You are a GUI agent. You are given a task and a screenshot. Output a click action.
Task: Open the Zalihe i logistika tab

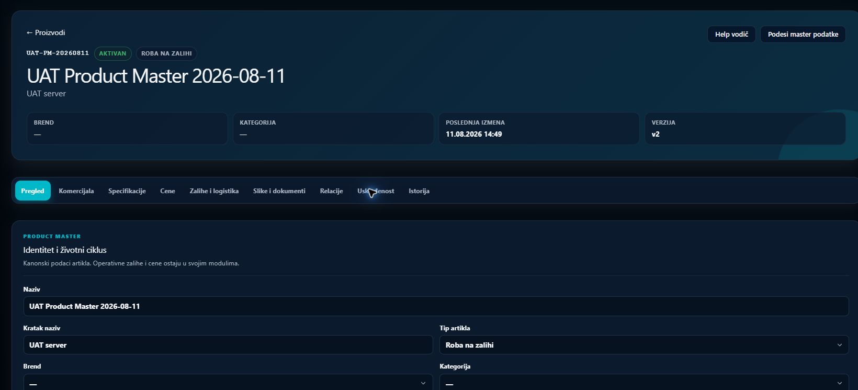point(214,191)
